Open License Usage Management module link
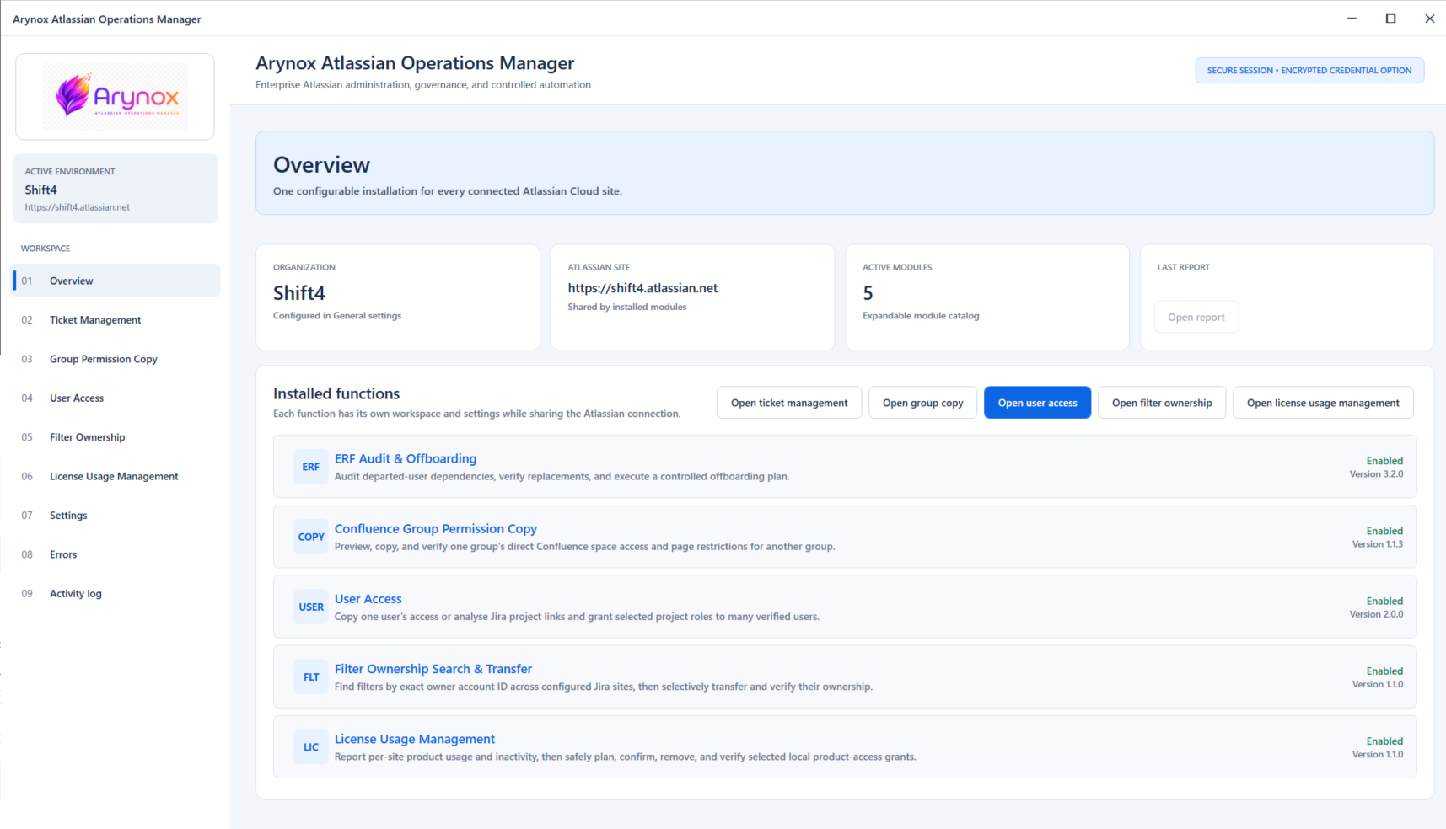 coord(415,739)
